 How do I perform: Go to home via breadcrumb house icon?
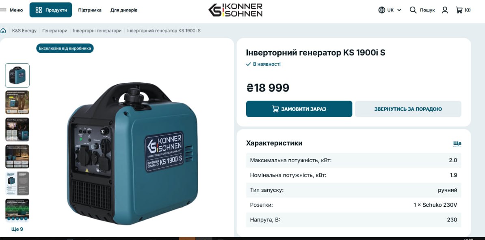click(x=3, y=31)
